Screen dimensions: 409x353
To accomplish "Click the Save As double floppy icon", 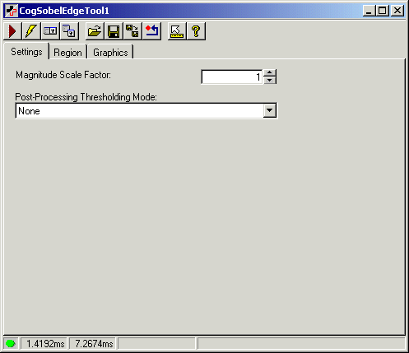I will point(132,31).
